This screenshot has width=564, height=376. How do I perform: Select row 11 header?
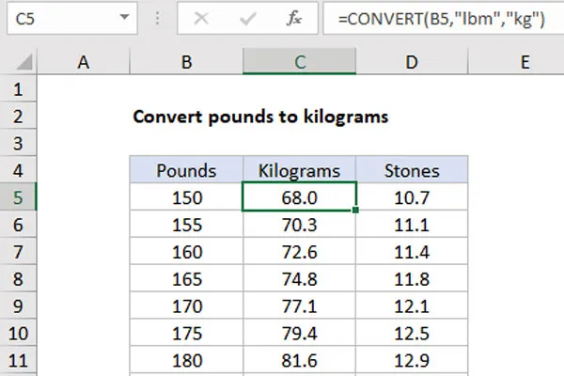(x=18, y=360)
